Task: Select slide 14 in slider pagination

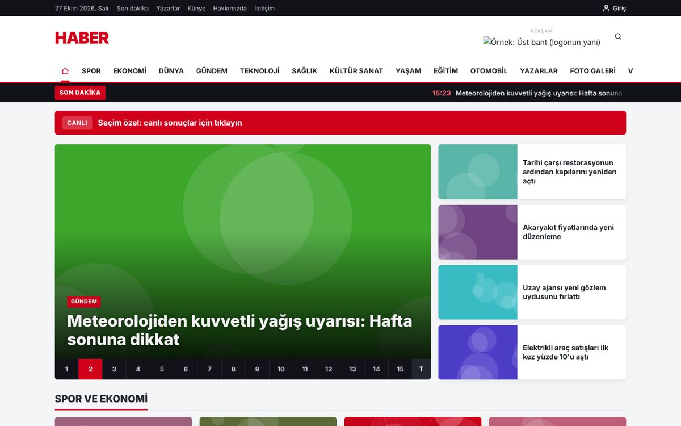Action: [376, 369]
